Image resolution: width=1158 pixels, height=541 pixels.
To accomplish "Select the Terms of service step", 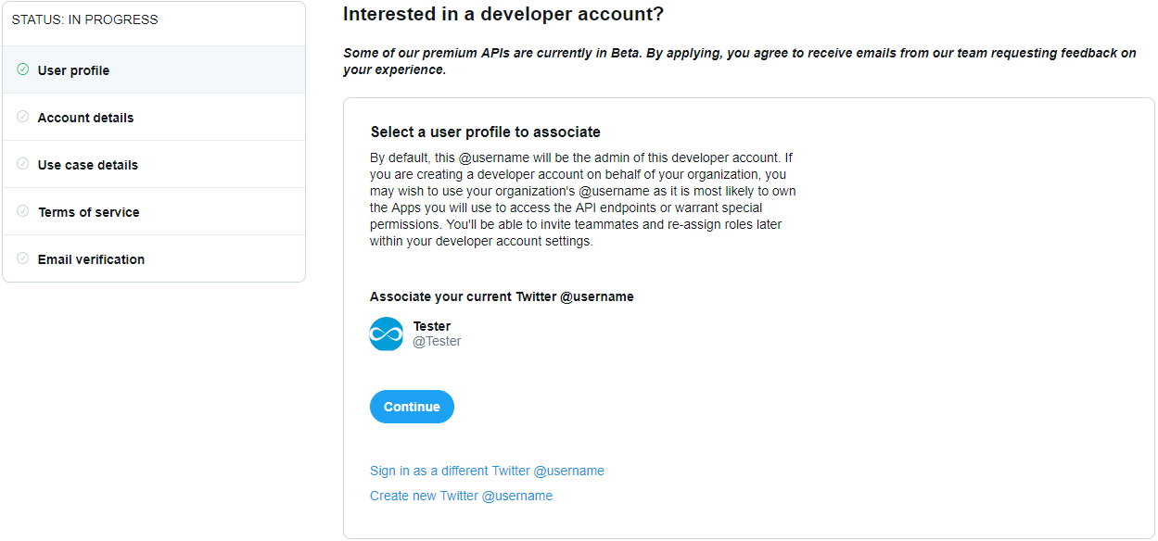I will tap(88, 211).
